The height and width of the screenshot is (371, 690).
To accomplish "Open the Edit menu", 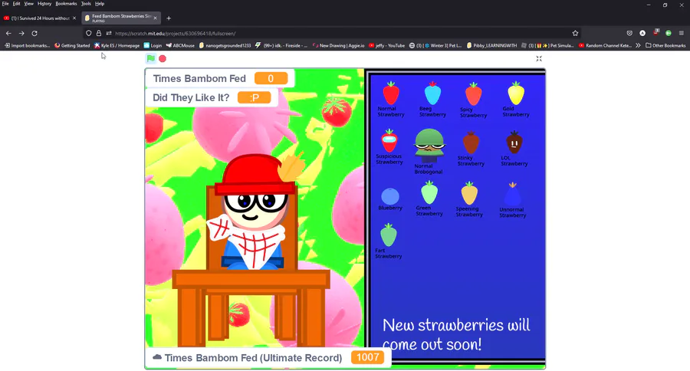I will pyautogui.click(x=16, y=4).
